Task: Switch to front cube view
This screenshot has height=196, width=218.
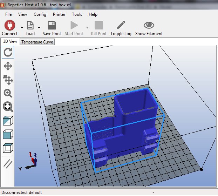Action: pyautogui.click(x=8, y=134)
